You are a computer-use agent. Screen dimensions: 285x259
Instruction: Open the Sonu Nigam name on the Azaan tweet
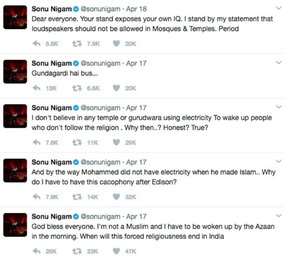click(52, 217)
